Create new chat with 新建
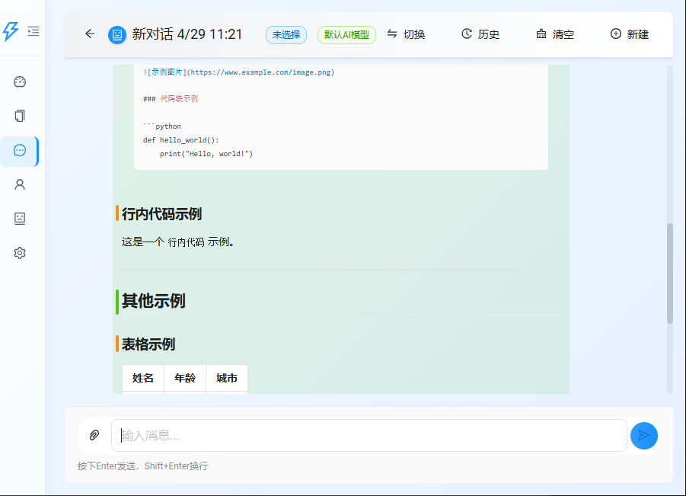This screenshot has height=496, width=686. click(x=629, y=34)
